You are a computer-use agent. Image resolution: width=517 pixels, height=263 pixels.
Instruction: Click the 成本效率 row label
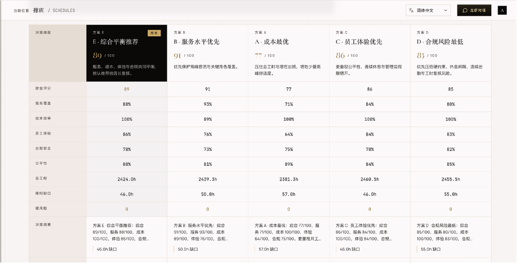click(43, 118)
